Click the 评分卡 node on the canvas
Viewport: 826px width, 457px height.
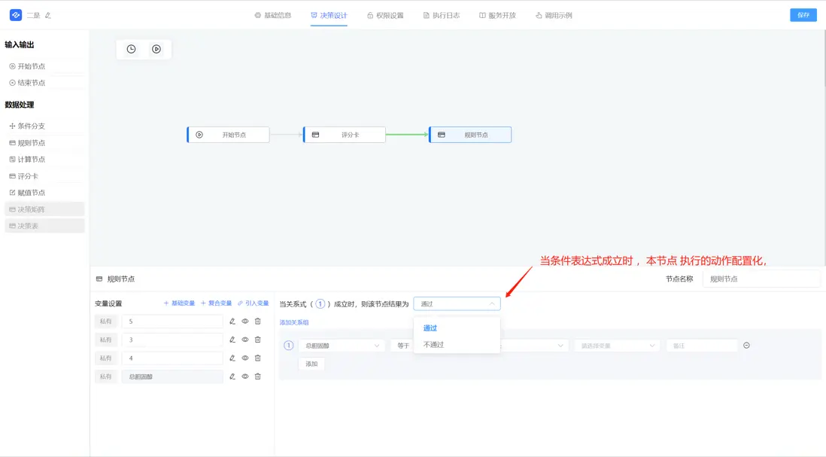345,135
